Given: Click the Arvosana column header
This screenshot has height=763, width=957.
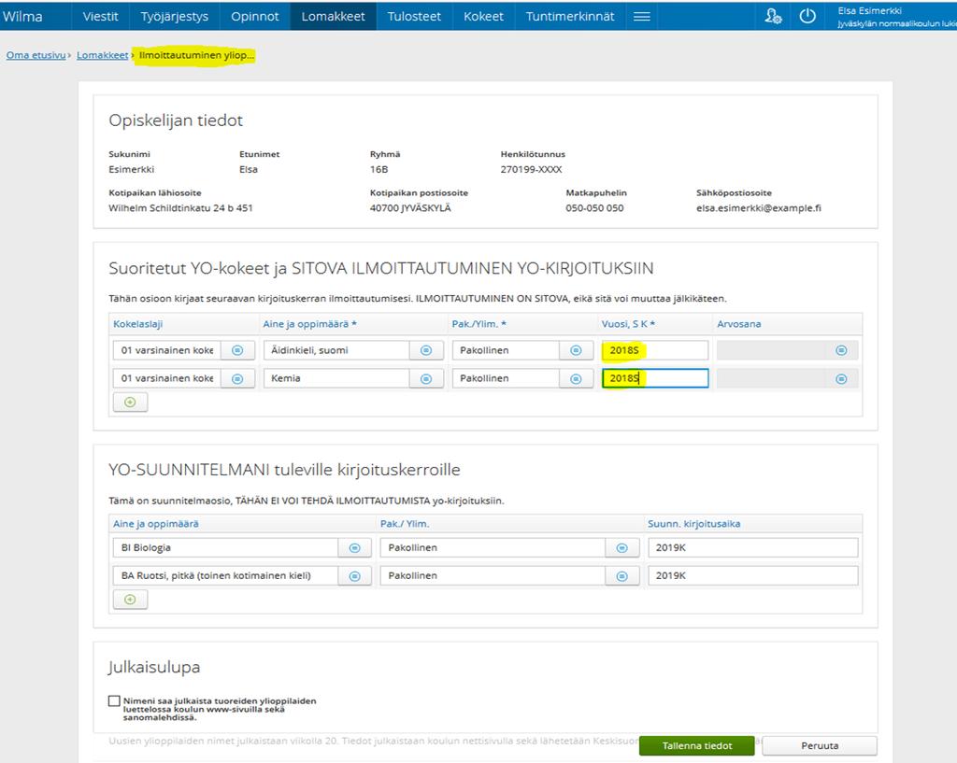Looking at the screenshot, I should 738,324.
